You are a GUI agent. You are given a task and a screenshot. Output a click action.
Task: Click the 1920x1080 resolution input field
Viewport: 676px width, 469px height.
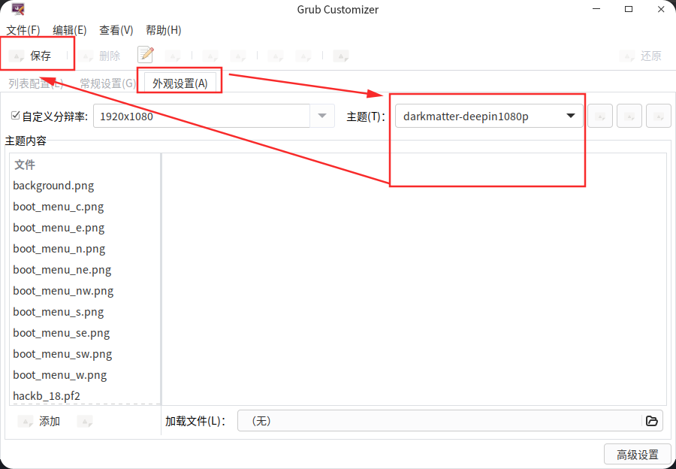[x=201, y=116]
